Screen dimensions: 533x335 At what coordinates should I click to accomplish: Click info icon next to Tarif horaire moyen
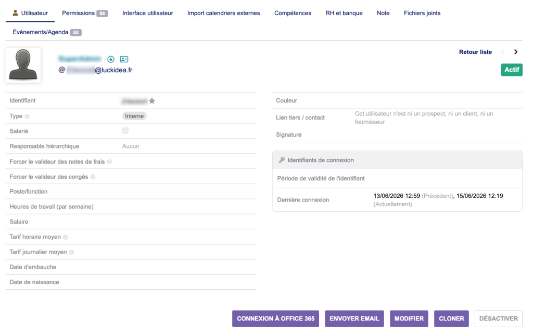tap(66, 237)
